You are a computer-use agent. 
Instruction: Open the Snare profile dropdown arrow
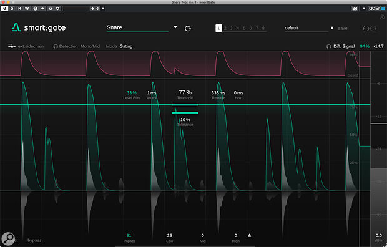(175, 27)
